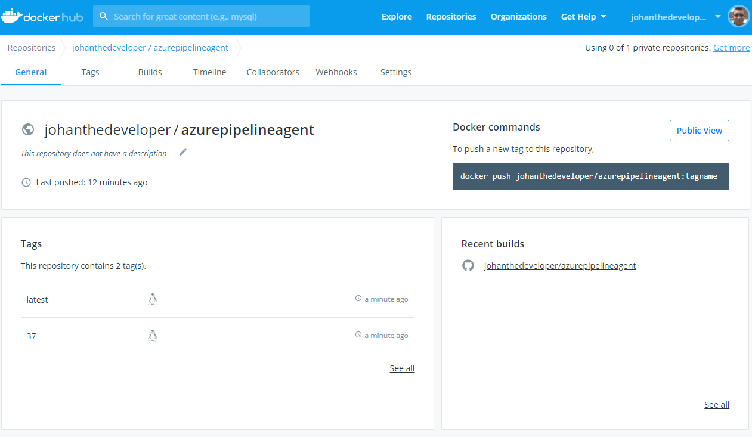Click the Docker commands heading
The image size is (752, 437).
click(x=496, y=127)
